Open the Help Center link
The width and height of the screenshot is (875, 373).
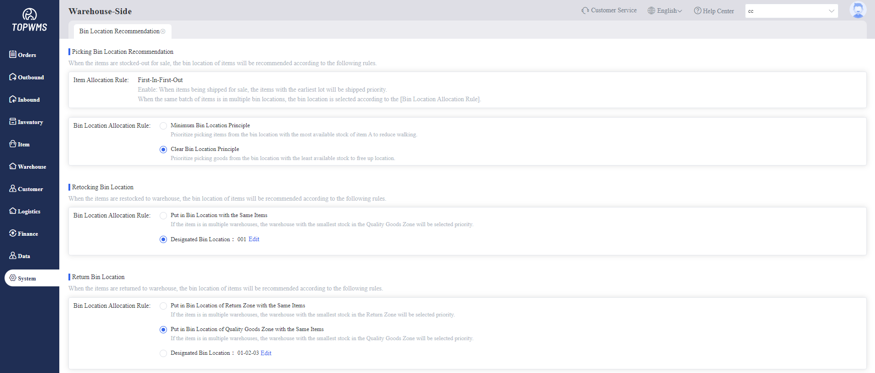[x=714, y=11]
